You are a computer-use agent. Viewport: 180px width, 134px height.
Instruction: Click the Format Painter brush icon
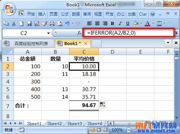45,23
